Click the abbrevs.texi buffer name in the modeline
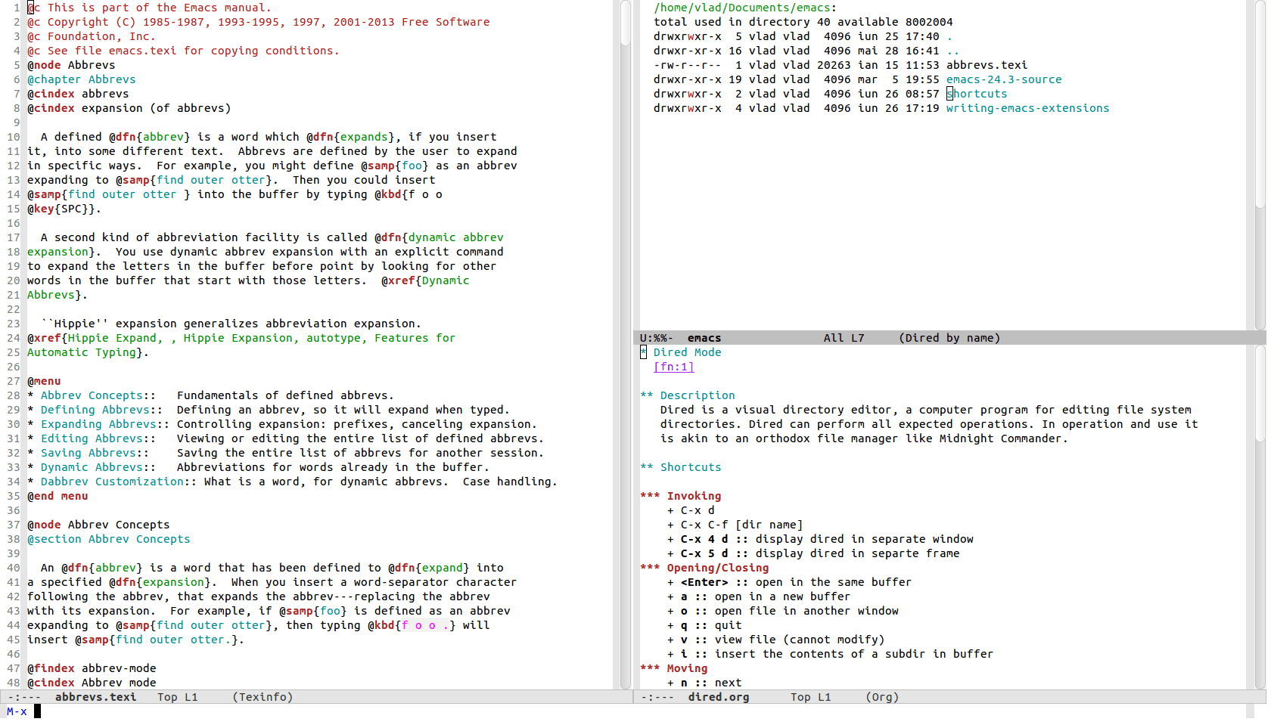The height and width of the screenshot is (728, 1271). 96,697
